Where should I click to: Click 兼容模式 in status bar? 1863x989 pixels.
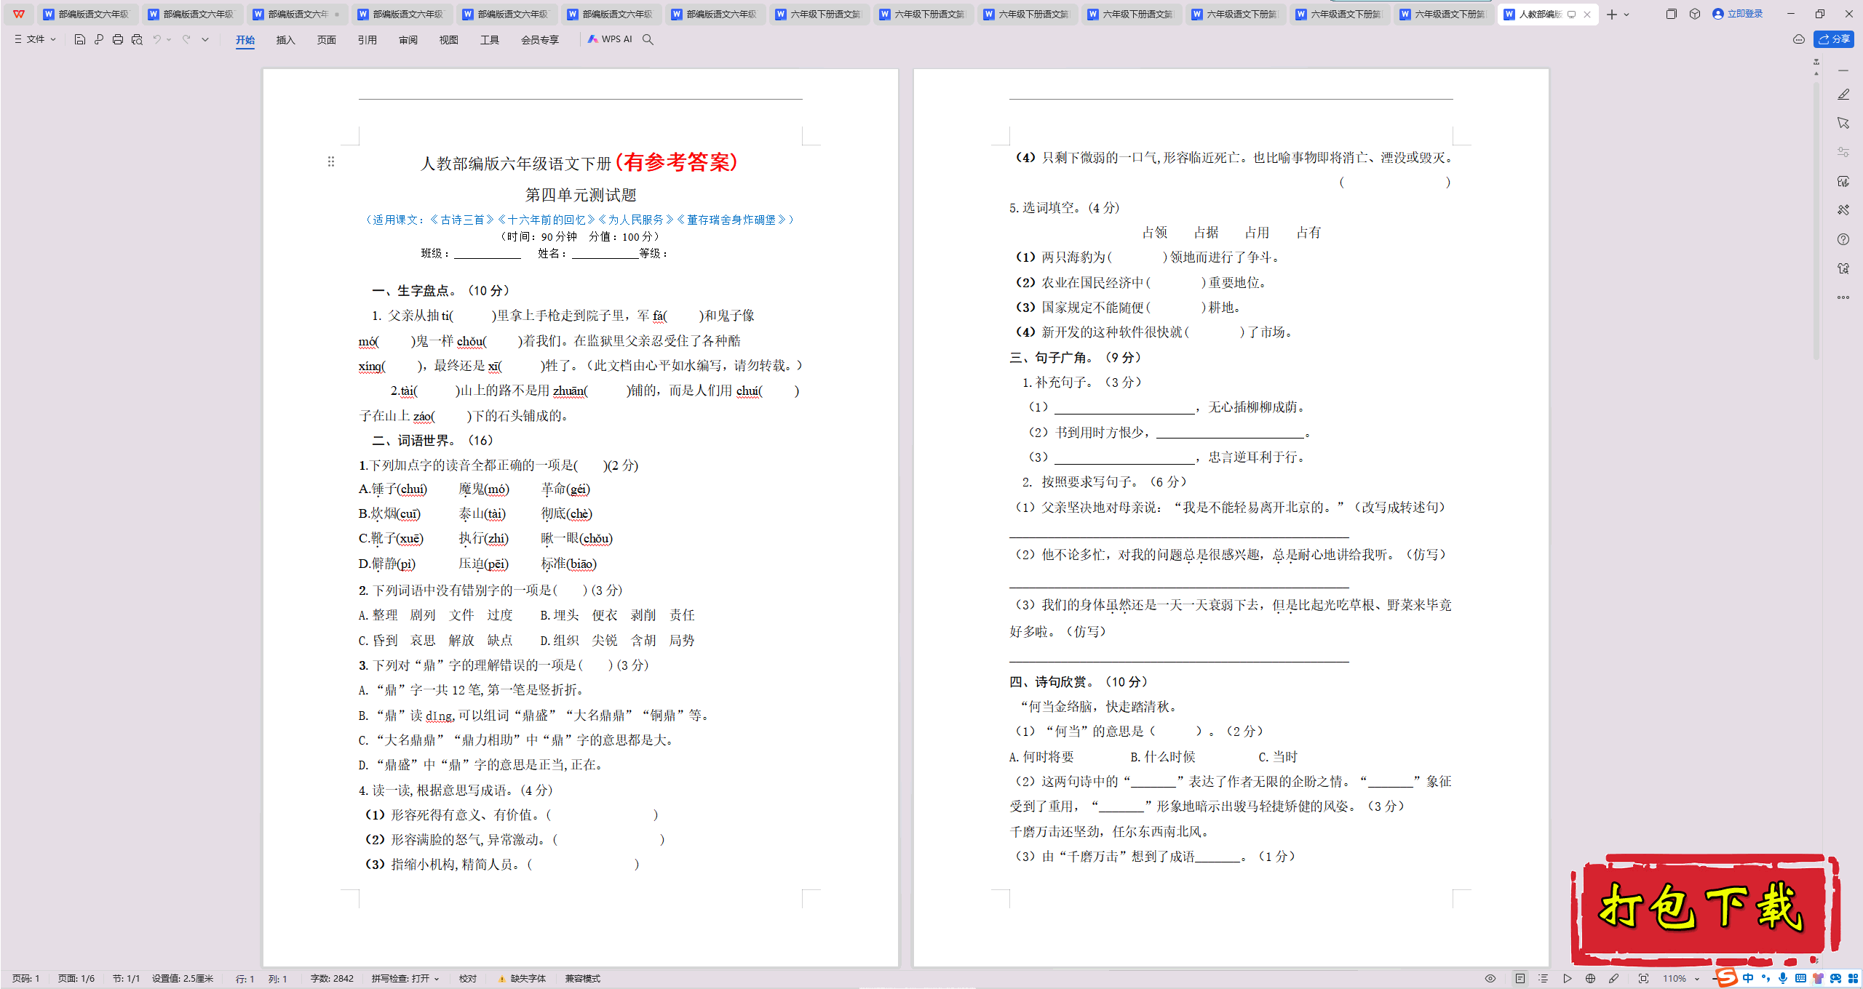tap(582, 978)
